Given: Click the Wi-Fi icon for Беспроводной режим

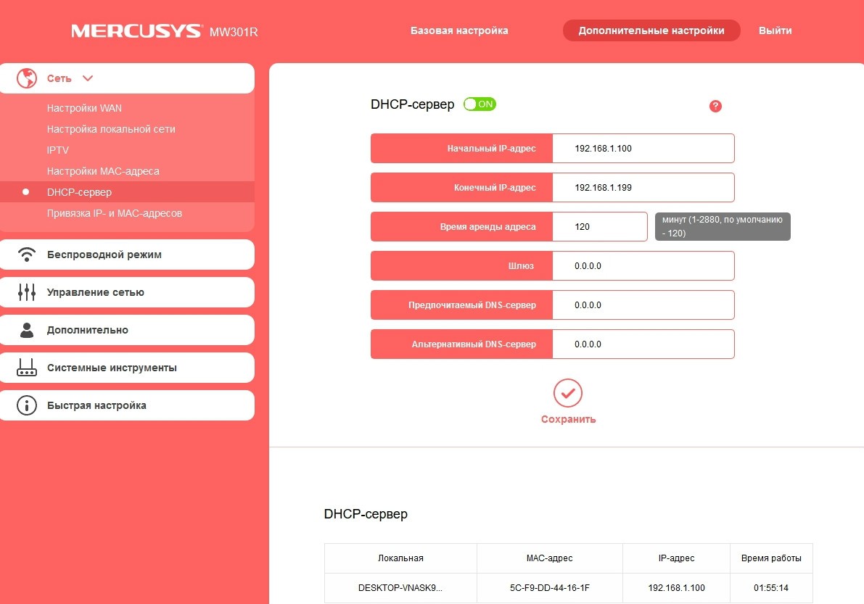Looking at the screenshot, I should pyautogui.click(x=27, y=255).
